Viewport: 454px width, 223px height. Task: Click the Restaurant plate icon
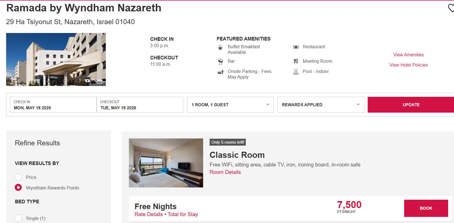(296, 47)
